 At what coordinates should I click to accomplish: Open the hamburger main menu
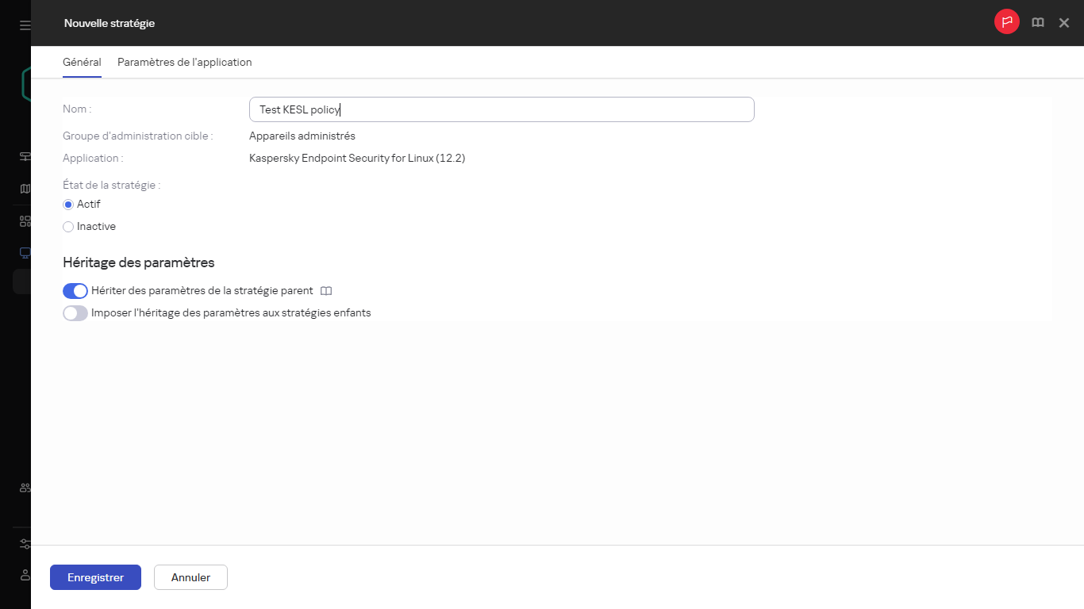(x=25, y=25)
